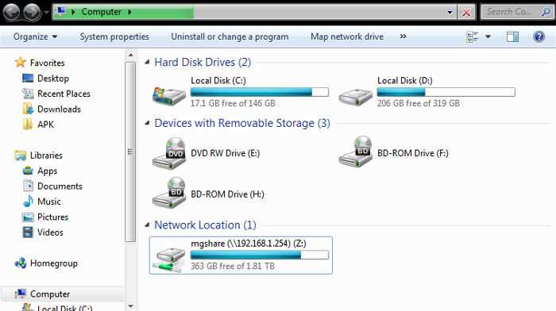Click the computer icon in address bar
This screenshot has height=311, width=556.
(61, 11)
